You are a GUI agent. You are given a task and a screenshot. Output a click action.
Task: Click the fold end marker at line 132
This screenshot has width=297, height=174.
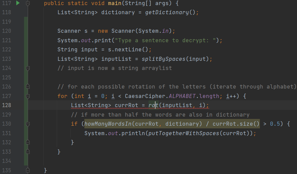click(28, 143)
